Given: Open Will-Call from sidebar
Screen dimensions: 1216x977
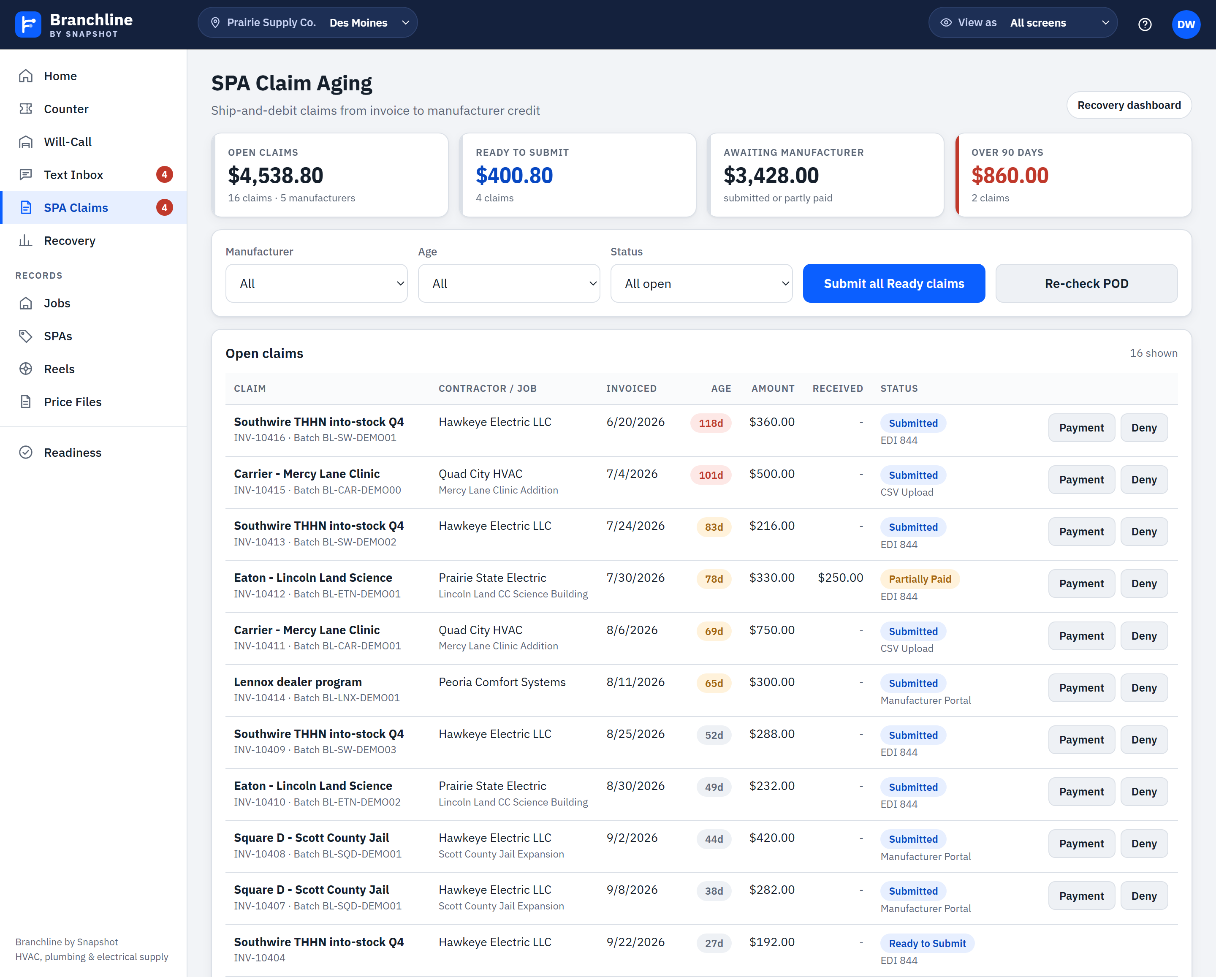Looking at the screenshot, I should click(x=93, y=141).
